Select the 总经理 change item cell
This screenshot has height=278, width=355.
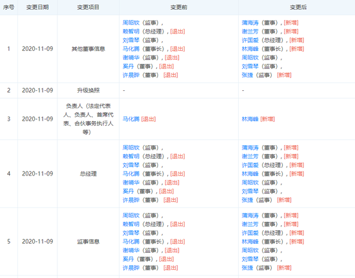click(88, 174)
